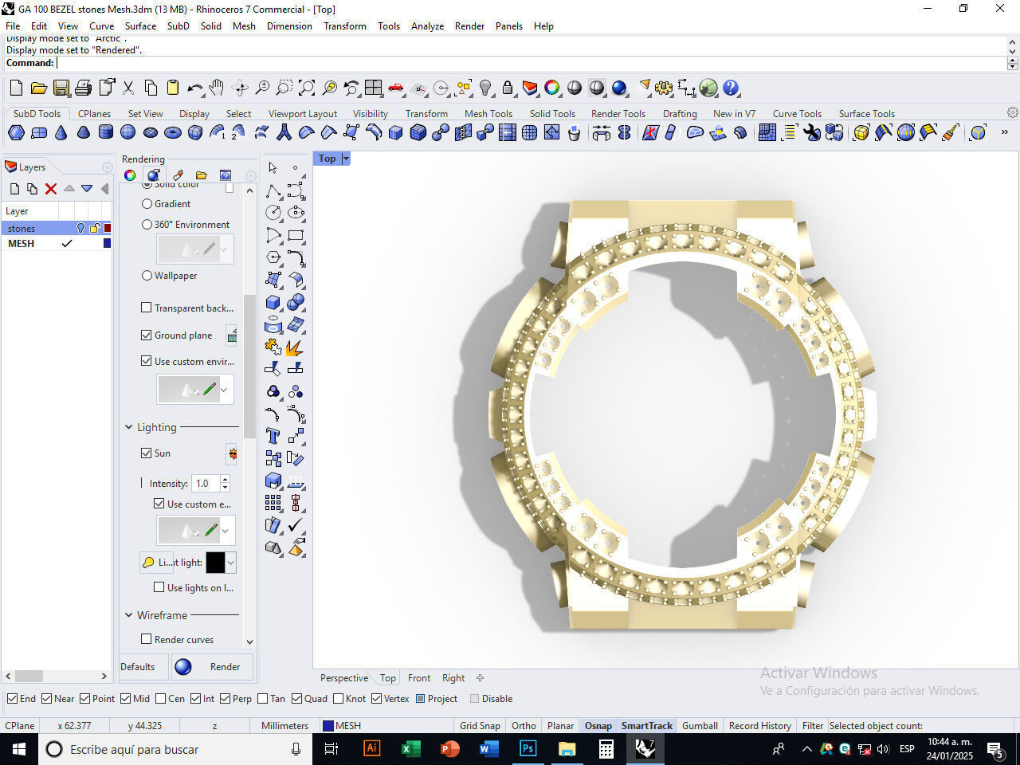The image size is (1020, 765).
Task: Click the SubD cone primitive icon
Action: tap(61, 132)
